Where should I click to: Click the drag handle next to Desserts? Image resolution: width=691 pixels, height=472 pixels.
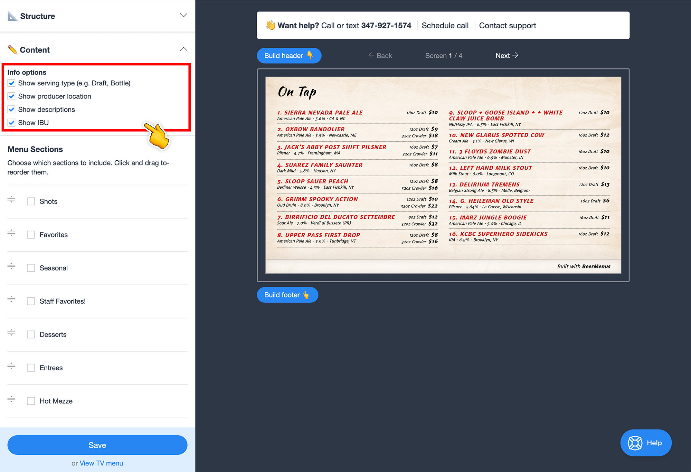point(11,333)
